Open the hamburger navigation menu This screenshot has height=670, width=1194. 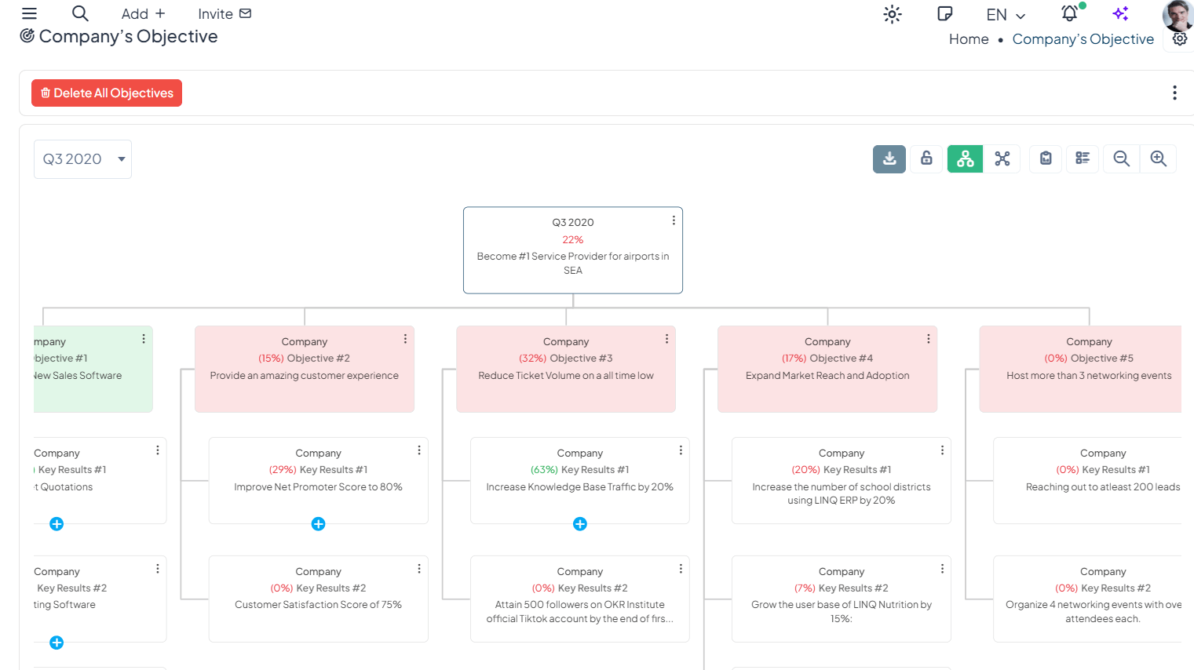click(29, 13)
